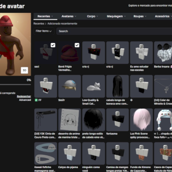172x172 pixels.
Task: Click the Redesenhar link
Action: 24,96
